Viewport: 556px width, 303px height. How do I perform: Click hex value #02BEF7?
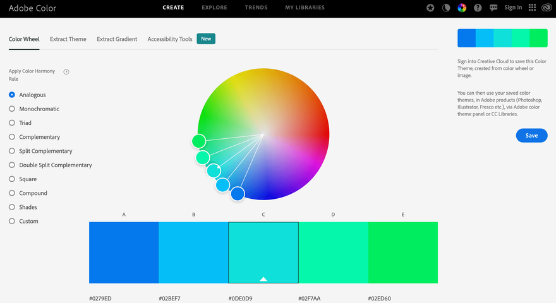coord(170,299)
